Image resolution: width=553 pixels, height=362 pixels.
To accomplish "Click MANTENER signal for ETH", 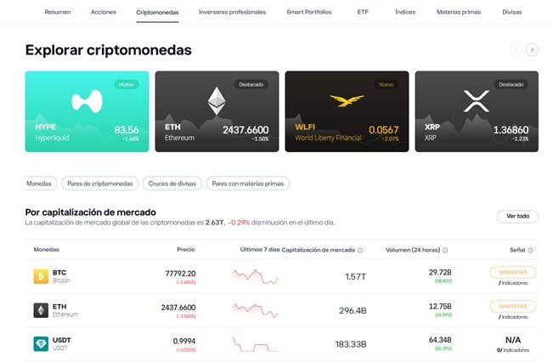I will point(513,306).
